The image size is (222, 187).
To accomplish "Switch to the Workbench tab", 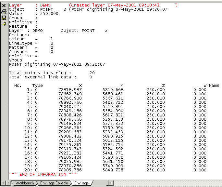I will [25, 183].
